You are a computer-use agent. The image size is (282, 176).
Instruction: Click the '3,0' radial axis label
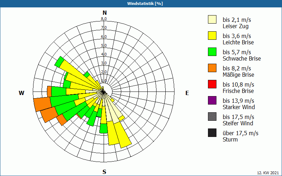(104, 63)
